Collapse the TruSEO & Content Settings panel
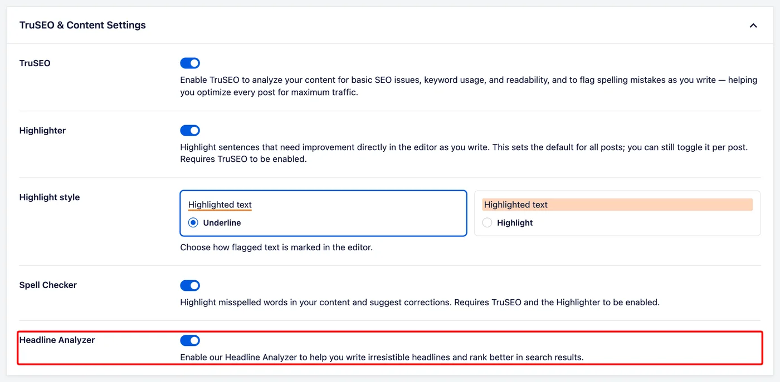 click(x=753, y=26)
